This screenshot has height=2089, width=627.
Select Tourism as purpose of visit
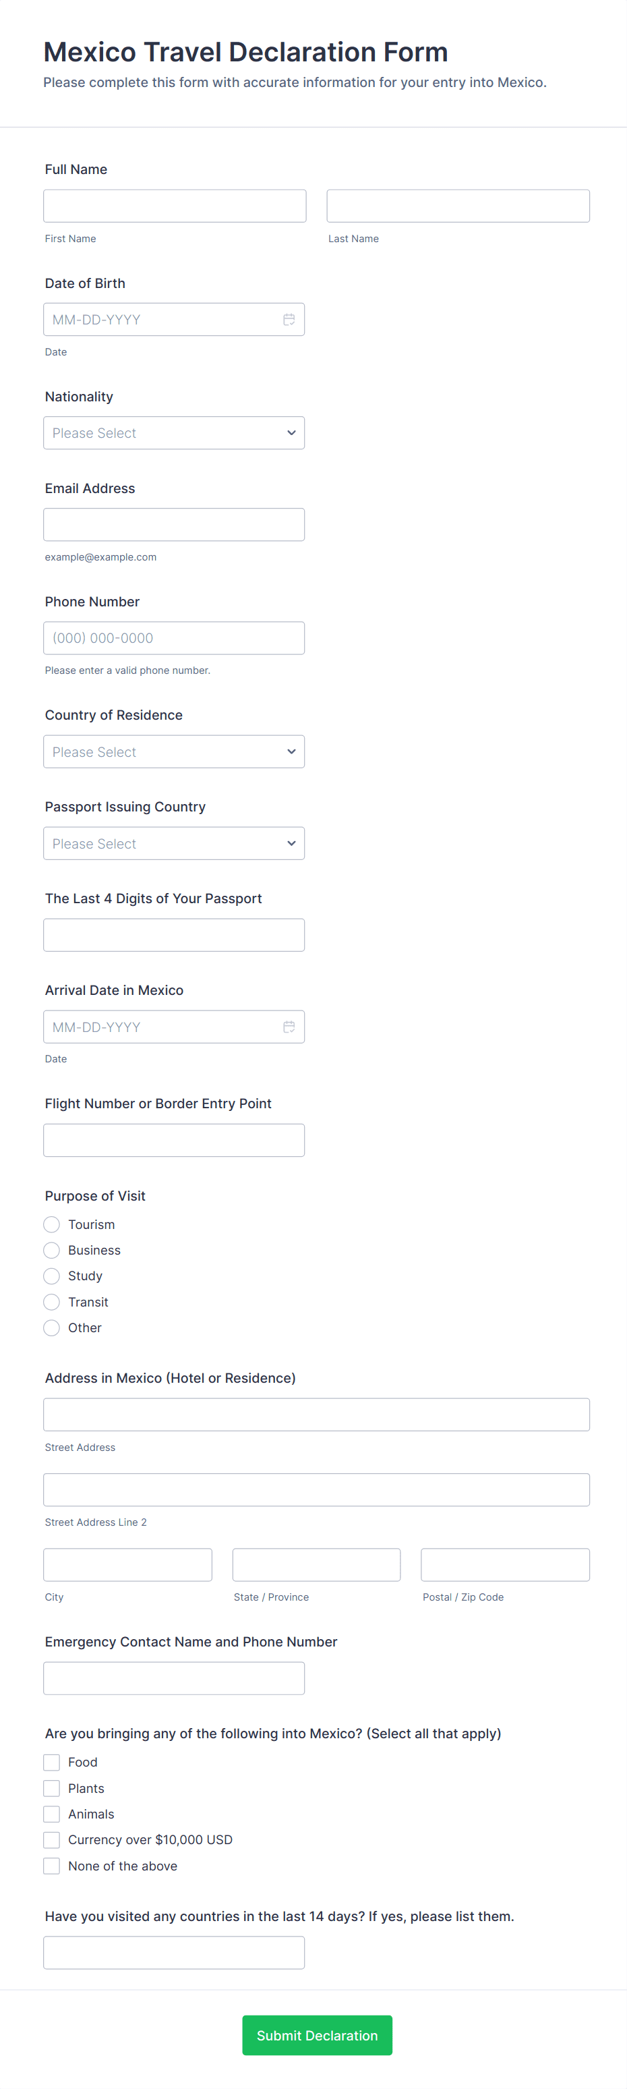52,1224
